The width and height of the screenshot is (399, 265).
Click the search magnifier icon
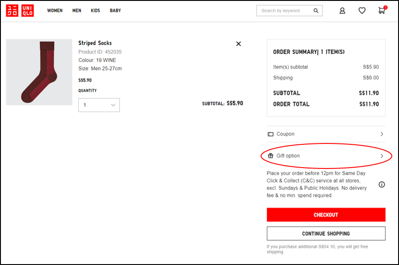pyautogui.click(x=316, y=11)
